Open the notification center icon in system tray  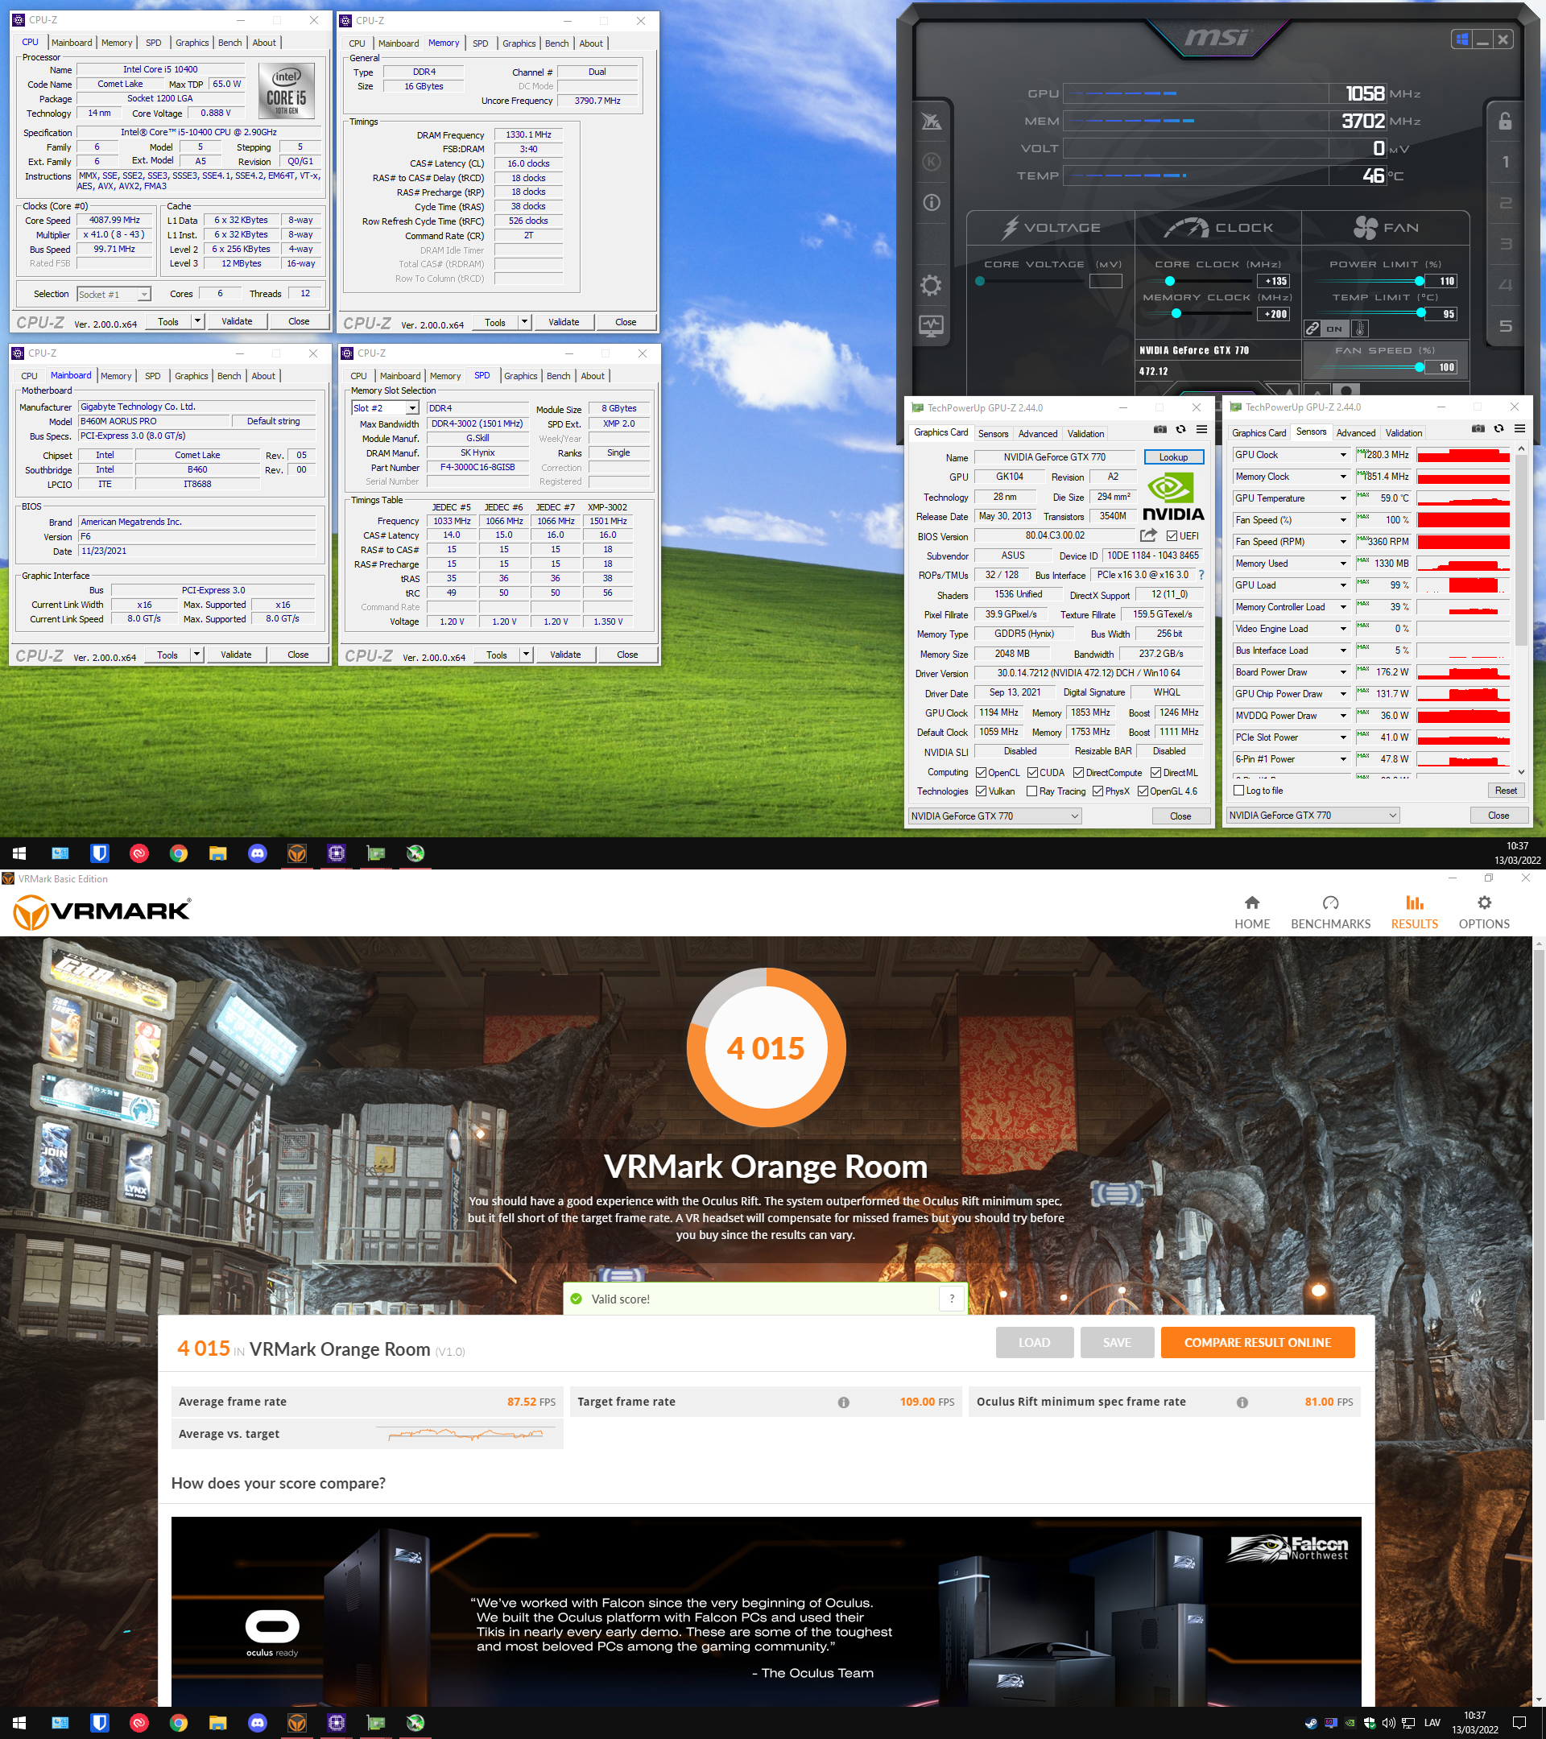pyautogui.click(x=1519, y=1723)
